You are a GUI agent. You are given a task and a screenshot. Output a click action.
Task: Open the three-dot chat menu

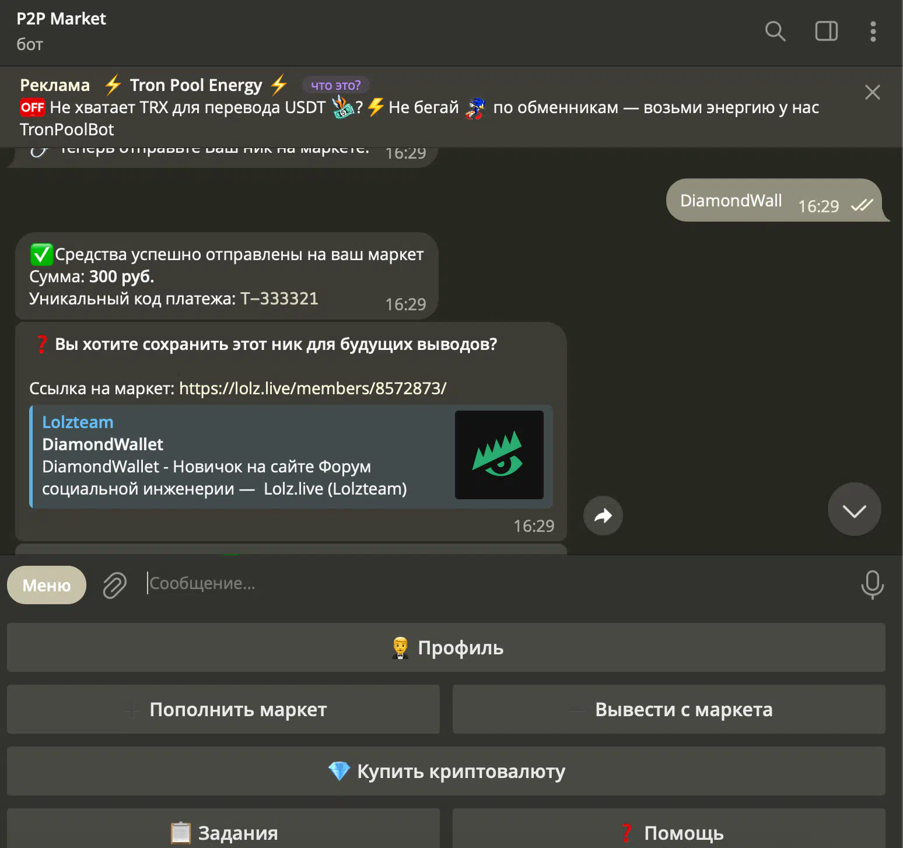pyautogui.click(x=873, y=31)
